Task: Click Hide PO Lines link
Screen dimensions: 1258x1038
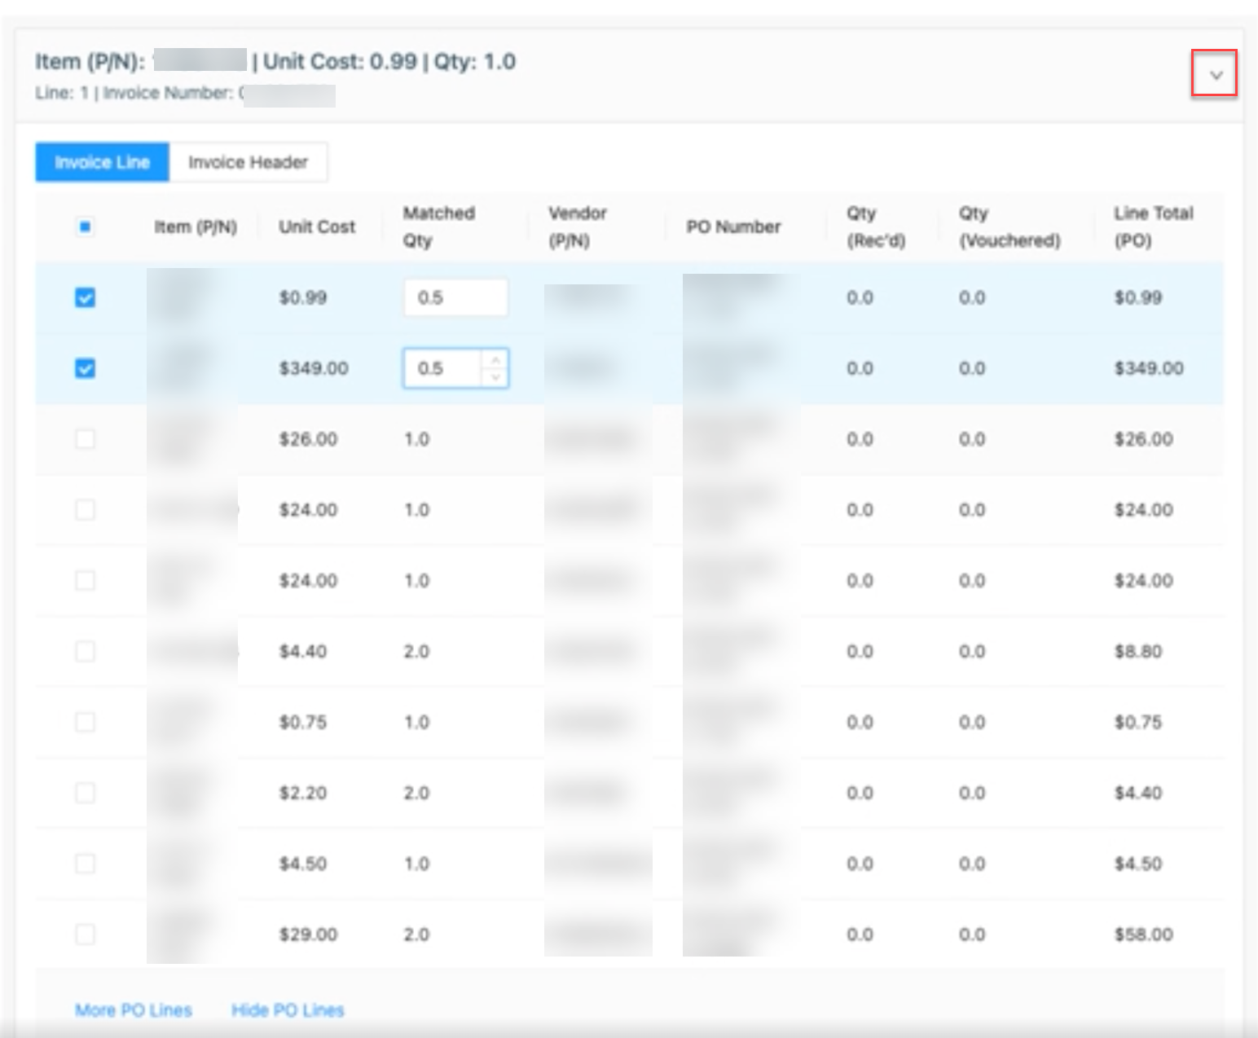Action: [x=288, y=1010]
